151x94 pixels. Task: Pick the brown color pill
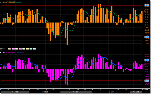pos(10,49)
